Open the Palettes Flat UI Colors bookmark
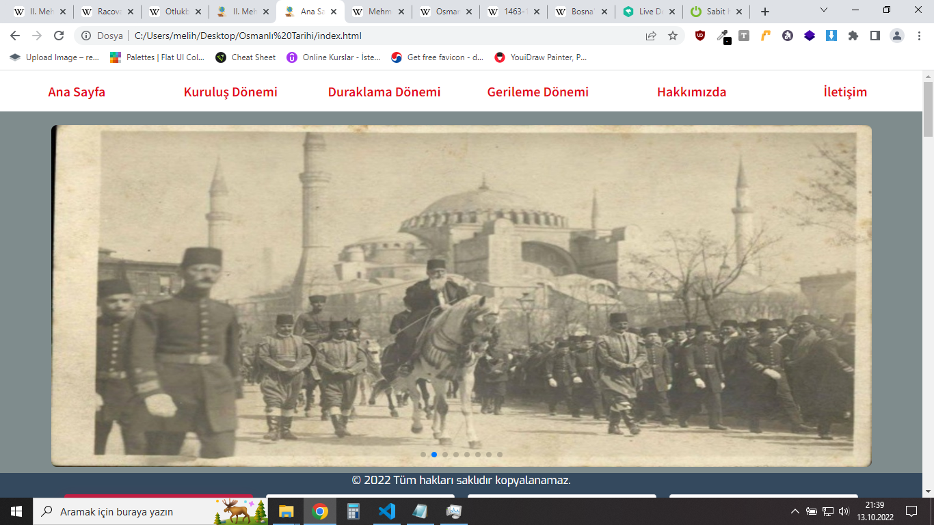This screenshot has height=525, width=934. click(x=158, y=57)
